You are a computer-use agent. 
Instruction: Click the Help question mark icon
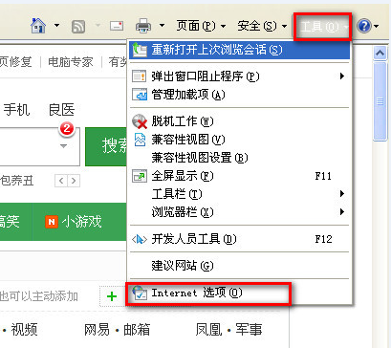point(364,26)
